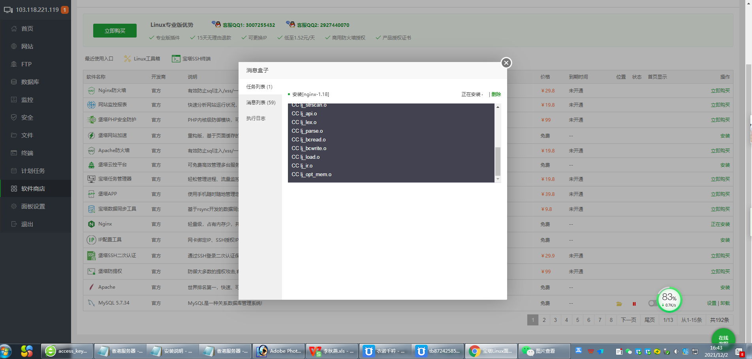Click the log scrollbar down arrow

498,179
